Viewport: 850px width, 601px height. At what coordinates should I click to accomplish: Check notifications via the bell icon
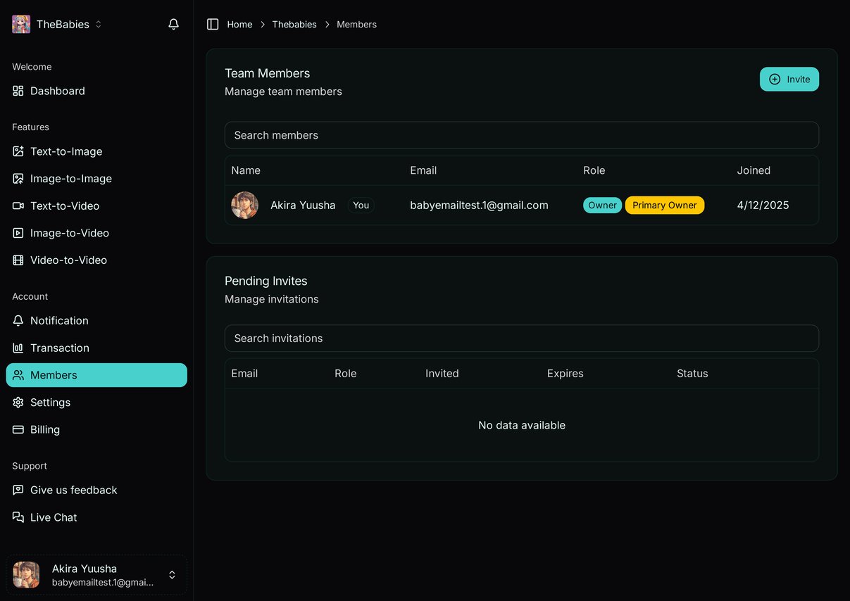[173, 23]
